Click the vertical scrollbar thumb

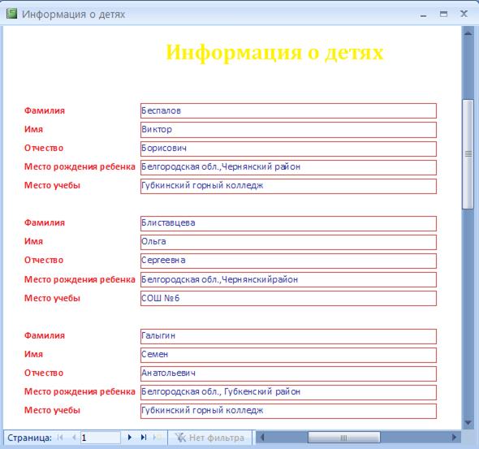click(468, 154)
